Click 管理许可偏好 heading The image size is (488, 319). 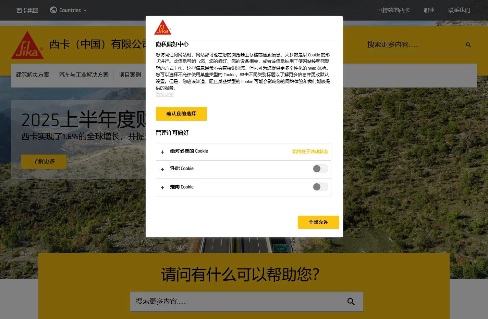coord(172,133)
